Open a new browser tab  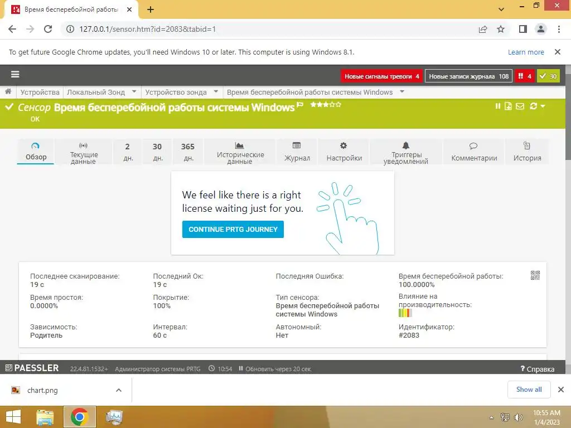pos(151,9)
